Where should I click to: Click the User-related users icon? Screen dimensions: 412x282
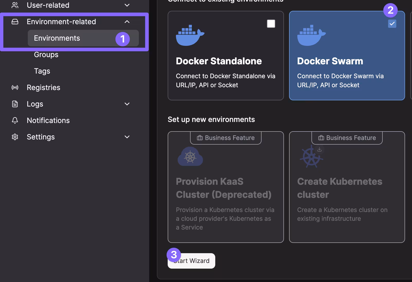15,5
